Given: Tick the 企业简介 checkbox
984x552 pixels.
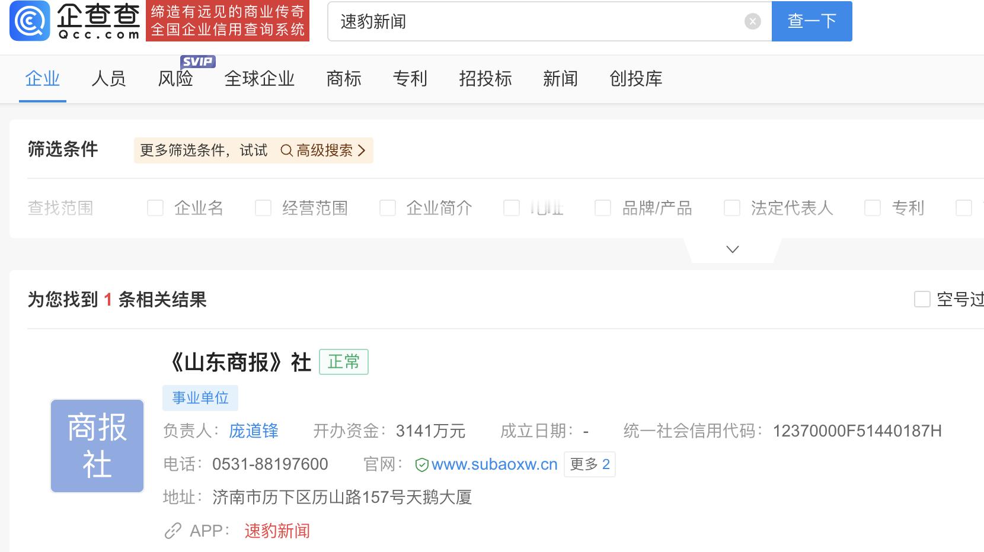Looking at the screenshot, I should coord(388,208).
